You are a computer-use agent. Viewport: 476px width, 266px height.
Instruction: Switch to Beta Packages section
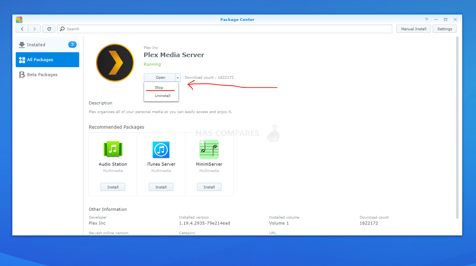tap(47, 75)
